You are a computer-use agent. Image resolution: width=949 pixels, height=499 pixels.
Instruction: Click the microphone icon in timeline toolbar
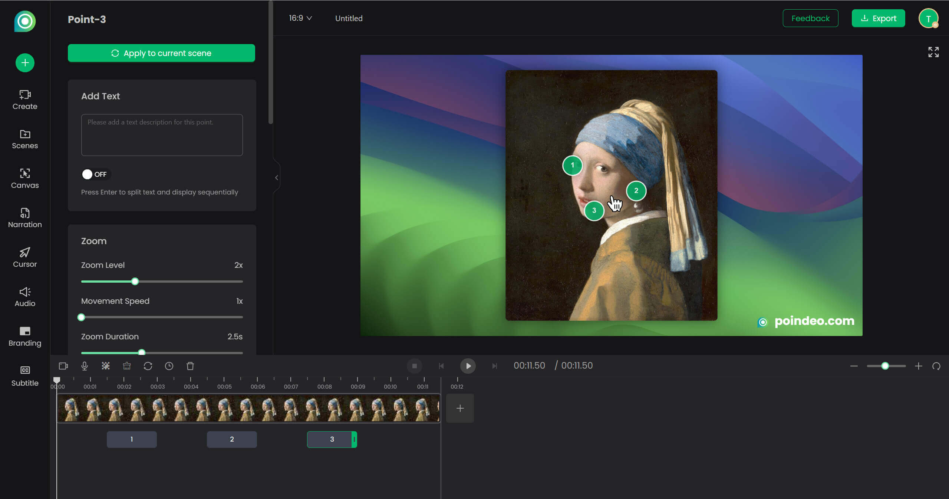(x=85, y=366)
